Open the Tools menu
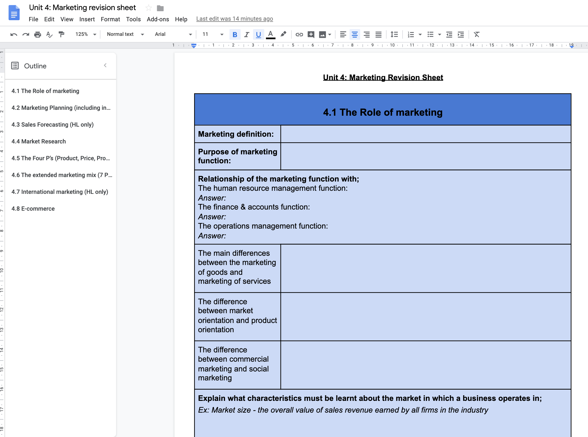 [133, 19]
